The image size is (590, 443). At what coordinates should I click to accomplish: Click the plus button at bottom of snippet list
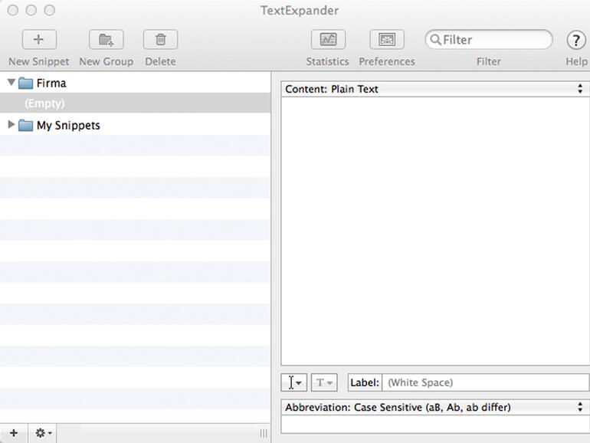point(14,433)
